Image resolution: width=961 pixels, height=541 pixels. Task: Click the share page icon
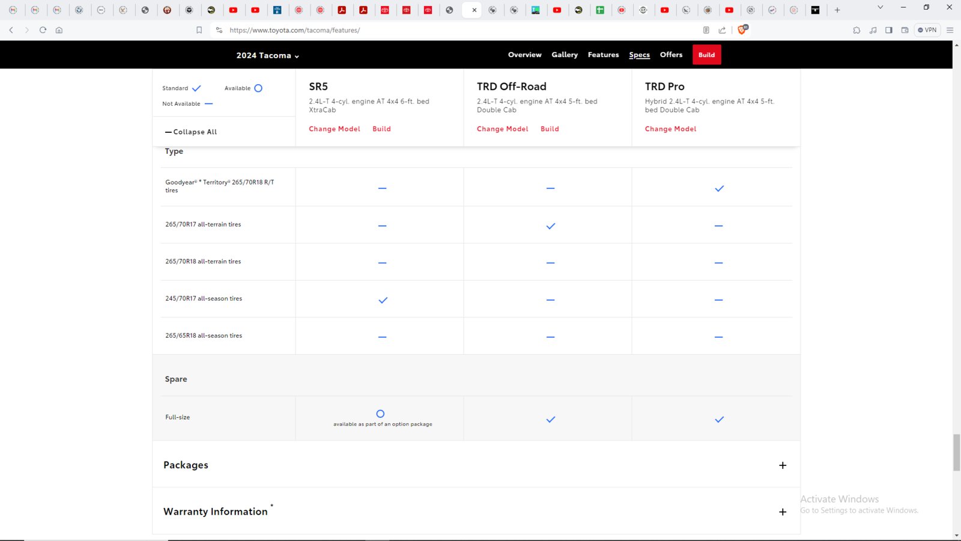point(722,30)
